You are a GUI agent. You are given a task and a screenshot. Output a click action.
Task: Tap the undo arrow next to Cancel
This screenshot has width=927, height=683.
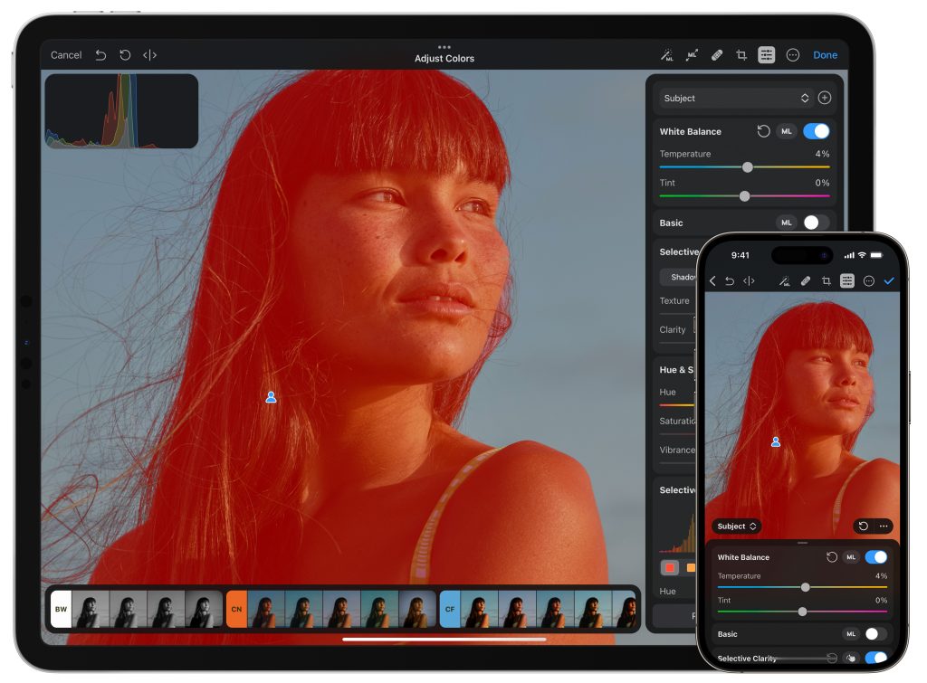click(x=101, y=55)
